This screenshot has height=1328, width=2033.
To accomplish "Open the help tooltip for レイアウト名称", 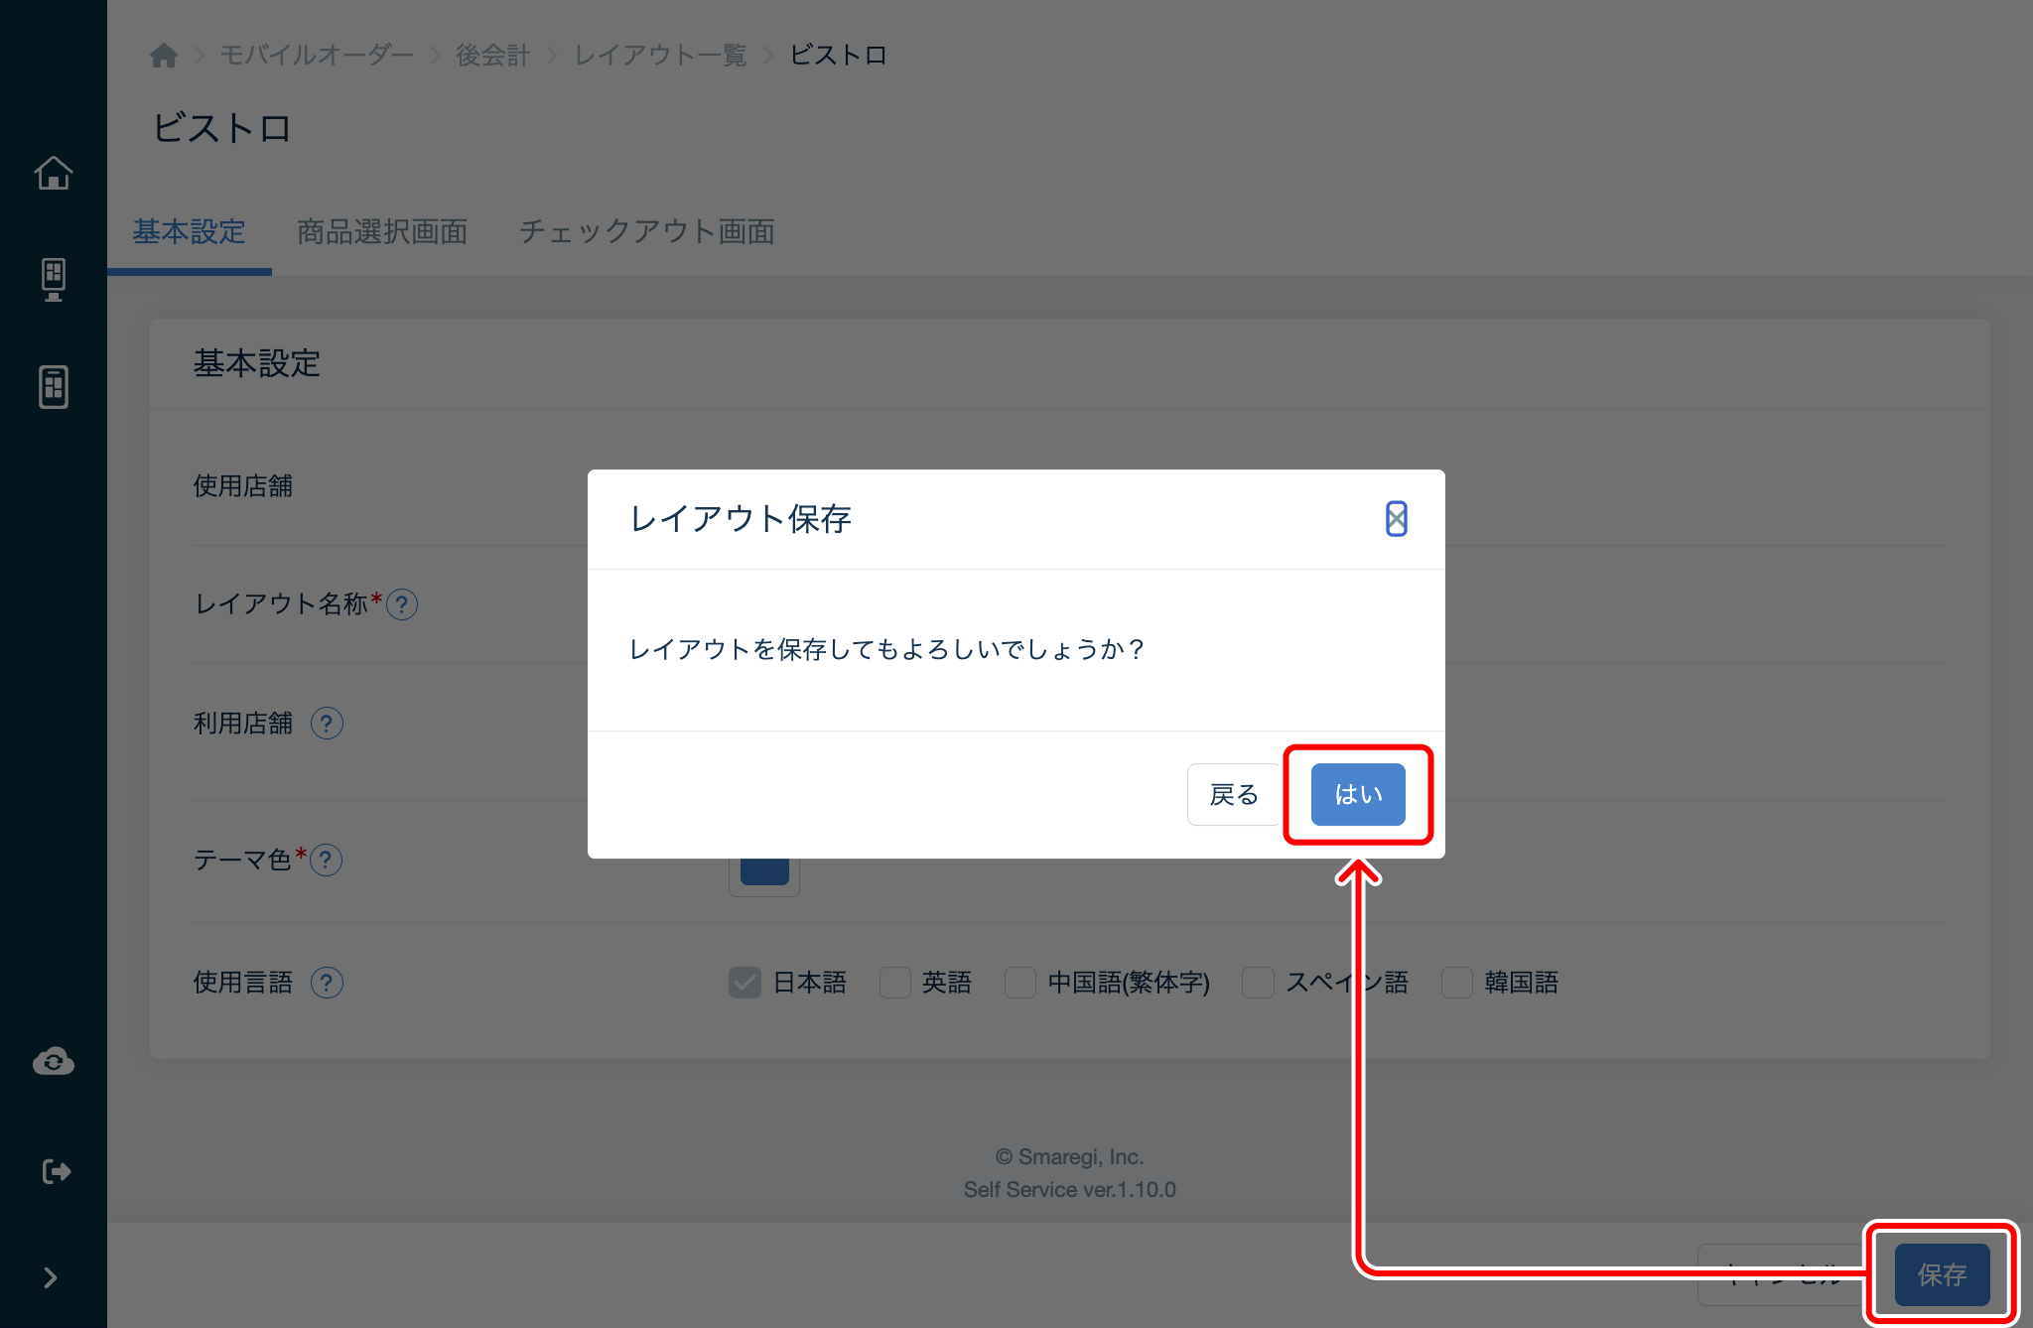I will coord(403,604).
